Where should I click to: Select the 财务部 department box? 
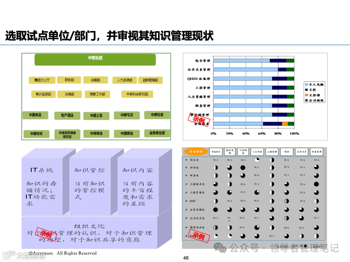(x=69, y=80)
